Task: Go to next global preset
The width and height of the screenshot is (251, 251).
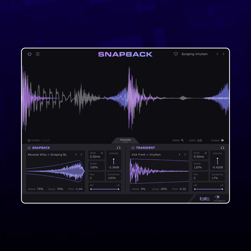Action: pyautogui.click(x=223, y=54)
